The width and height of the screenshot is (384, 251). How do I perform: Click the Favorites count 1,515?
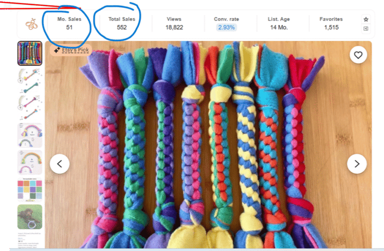click(x=331, y=28)
